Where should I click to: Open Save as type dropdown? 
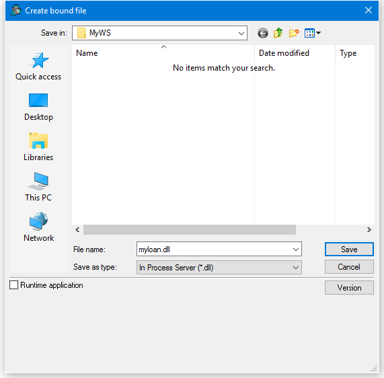click(219, 267)
